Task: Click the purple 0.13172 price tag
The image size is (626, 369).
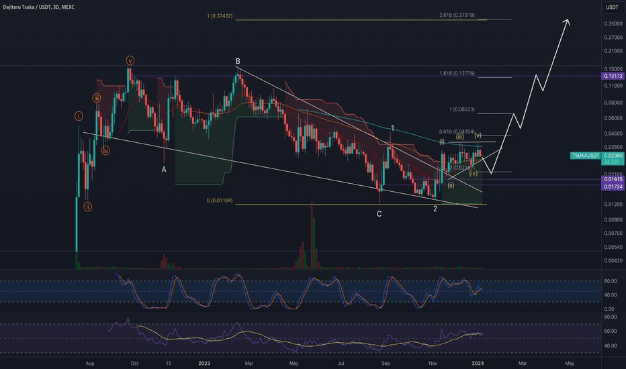Action: tap(613, 76)
